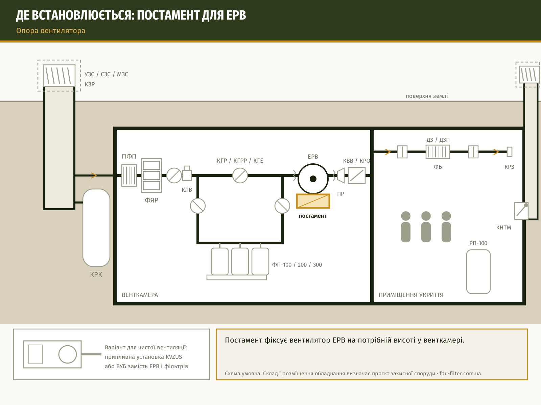This screenshot has width=541, height=405.
Task: Click the title 'ДЕ ВСТАНОВЛЮЄТЬСЯ: ПОСТАМЕНТ ДЛЯ ЕРВ'
Action: tap(131, 15)
